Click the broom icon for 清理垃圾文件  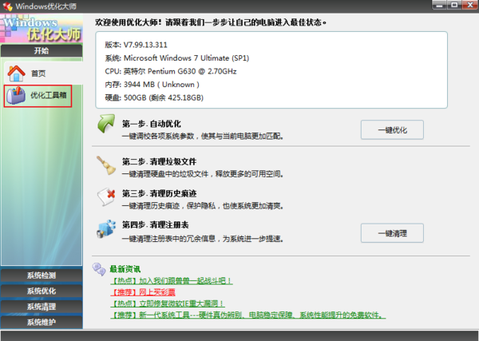point(106,165)
